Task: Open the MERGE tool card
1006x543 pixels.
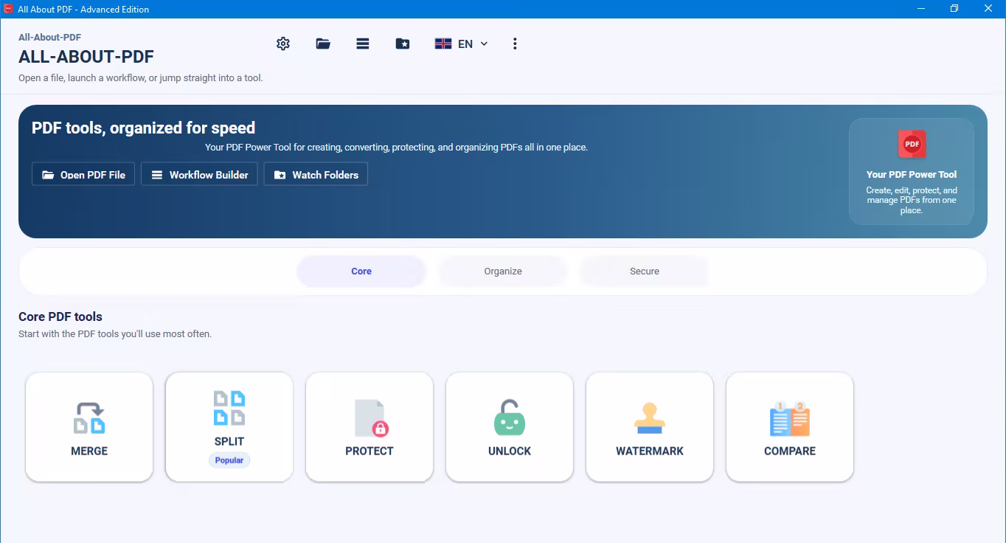Action: [89, 426]
